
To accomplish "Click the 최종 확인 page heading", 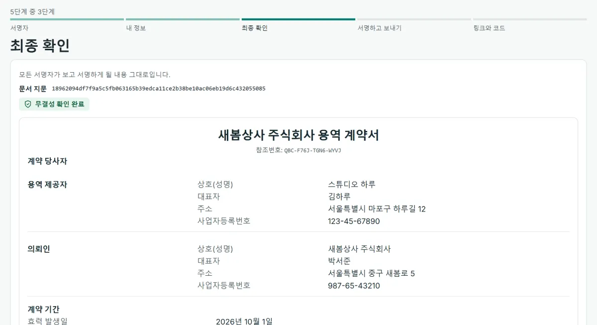I will (40, 46).
